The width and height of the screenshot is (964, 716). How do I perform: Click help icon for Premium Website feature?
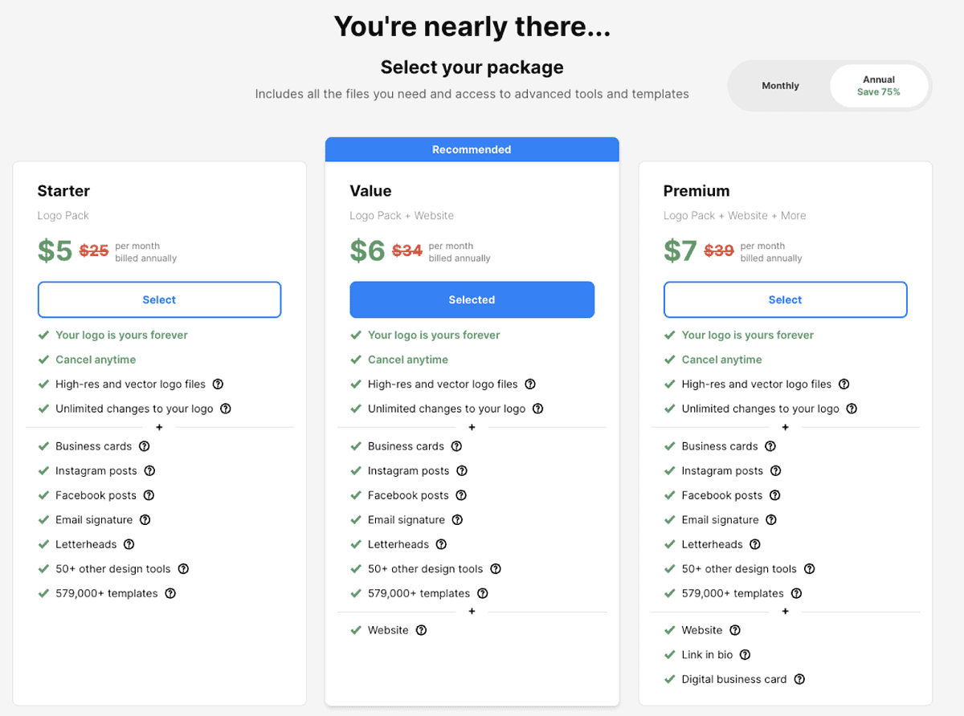735,630
